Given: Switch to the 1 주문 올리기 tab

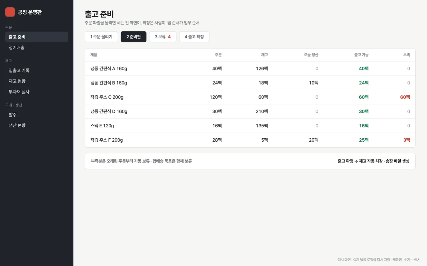Looking at the screenshot, I should point(101,37).
